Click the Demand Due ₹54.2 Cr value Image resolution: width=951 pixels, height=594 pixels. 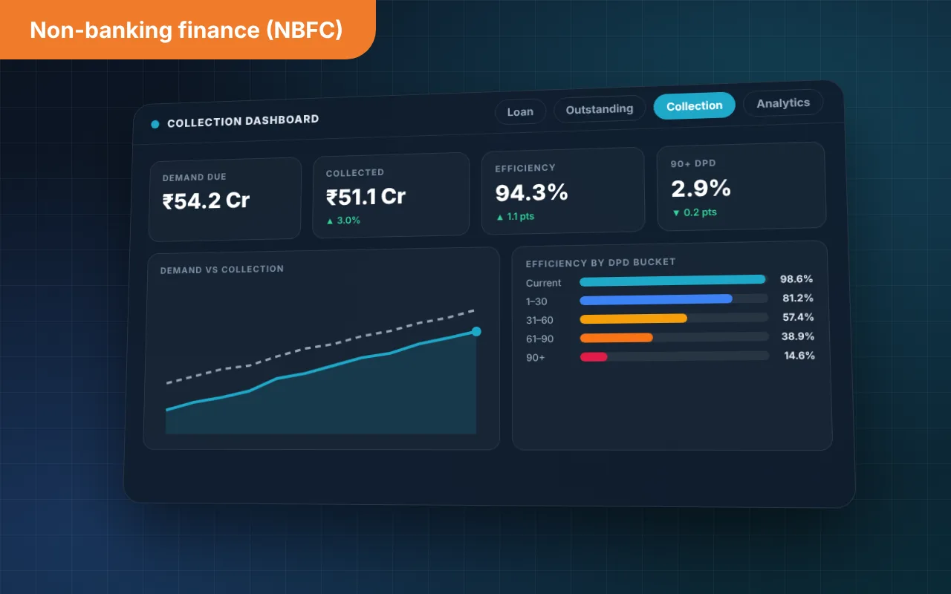(x=206, y=200)
